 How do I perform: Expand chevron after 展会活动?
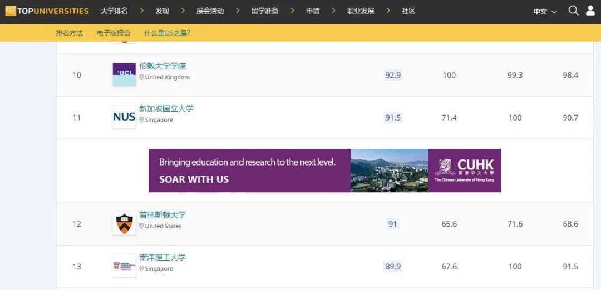[x=238, y=11]
